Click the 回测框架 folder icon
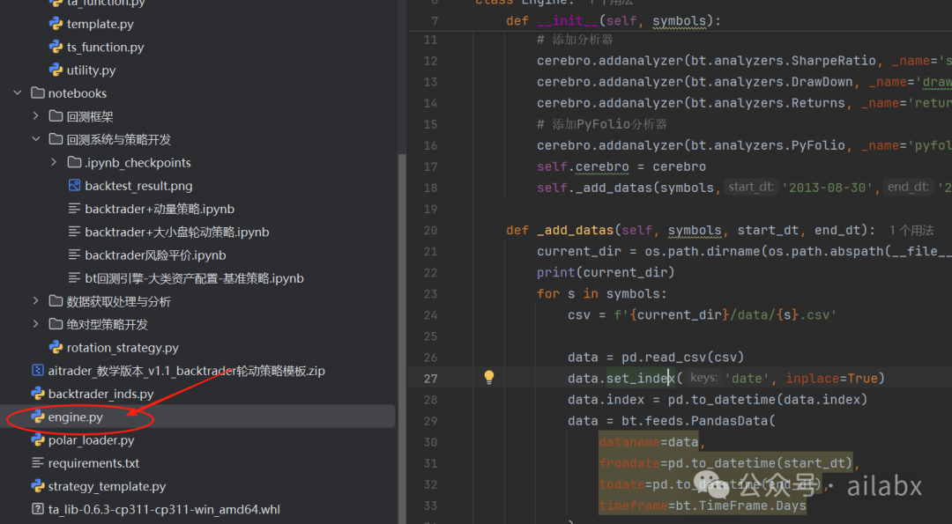The width and height of the screenshot is (952, 524). 56,116
